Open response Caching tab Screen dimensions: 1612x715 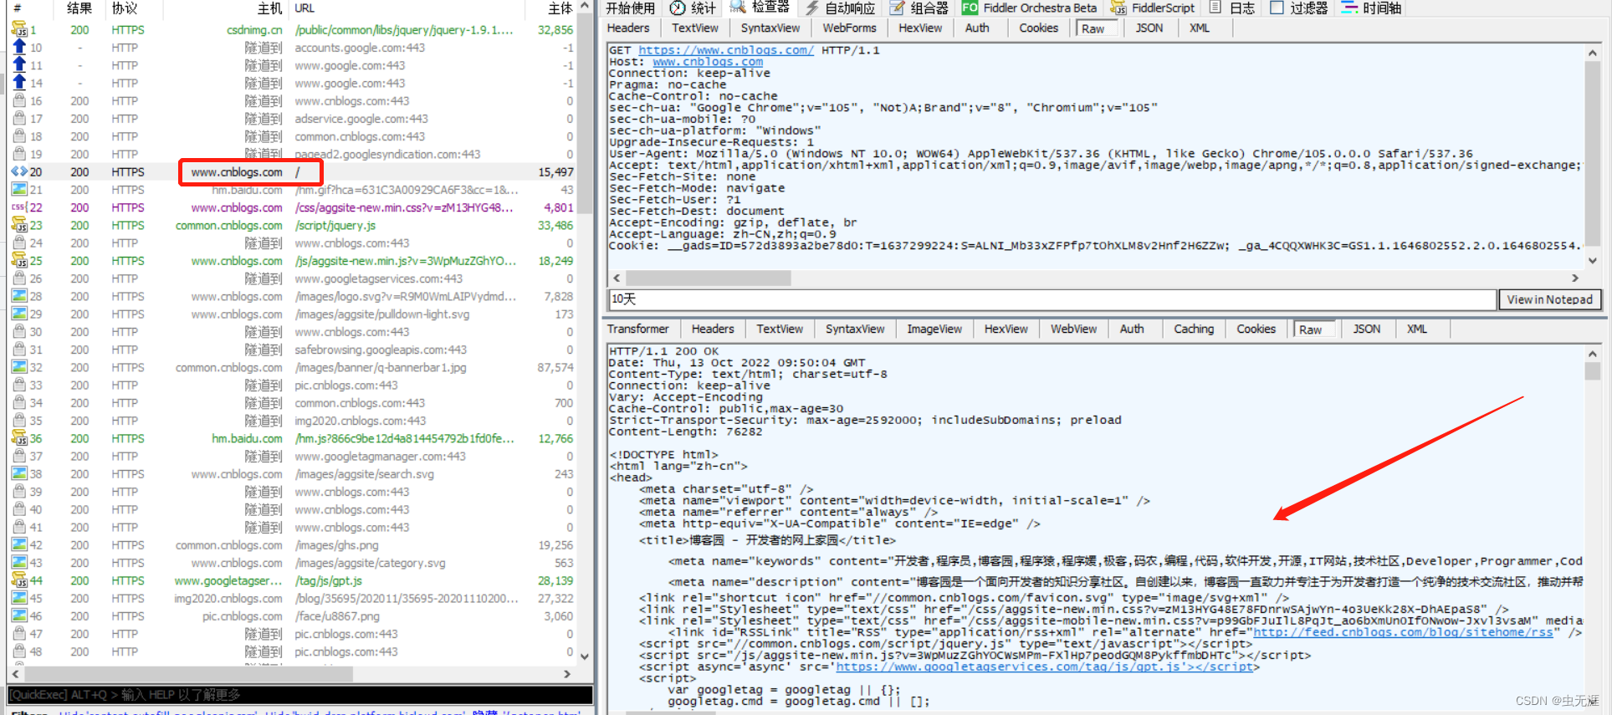point(1194,329)
